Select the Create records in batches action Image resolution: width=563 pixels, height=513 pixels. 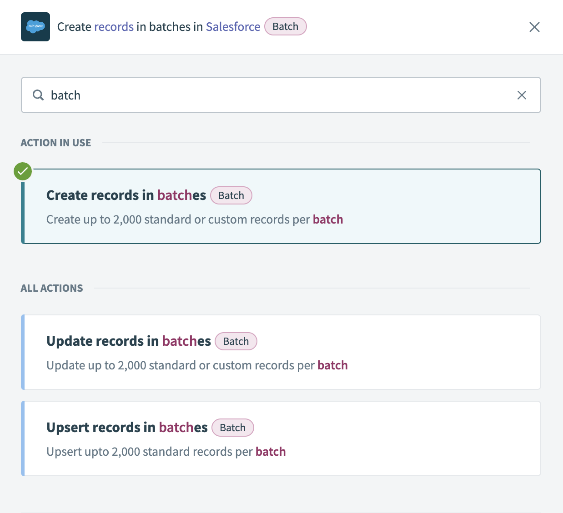pos(281,206)
